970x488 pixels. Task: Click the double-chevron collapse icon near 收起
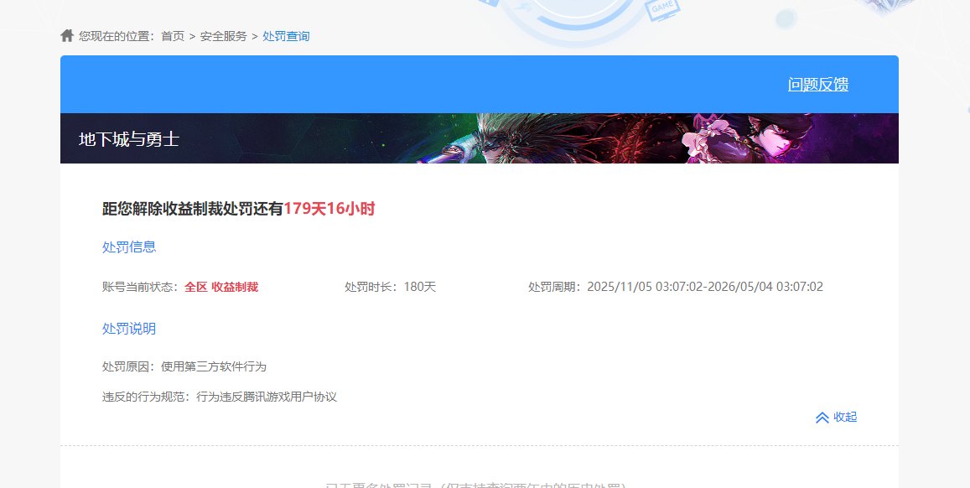click(821, 417)
